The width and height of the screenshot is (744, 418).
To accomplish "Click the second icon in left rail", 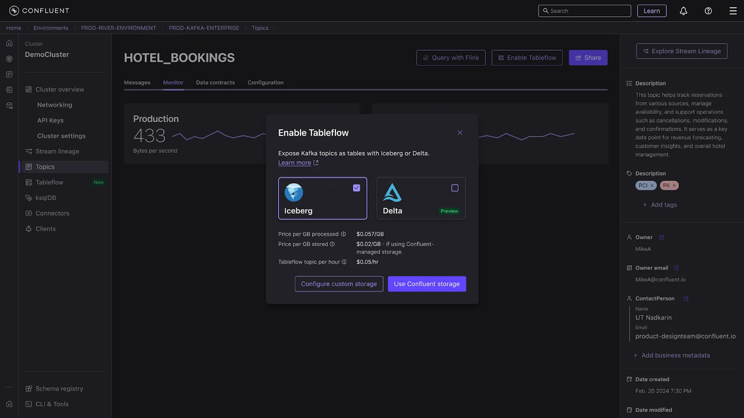I will 9,59.
